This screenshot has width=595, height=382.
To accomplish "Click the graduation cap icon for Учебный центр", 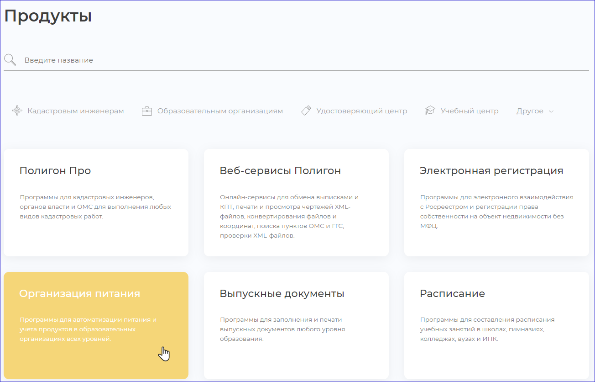I will (430, 111).
